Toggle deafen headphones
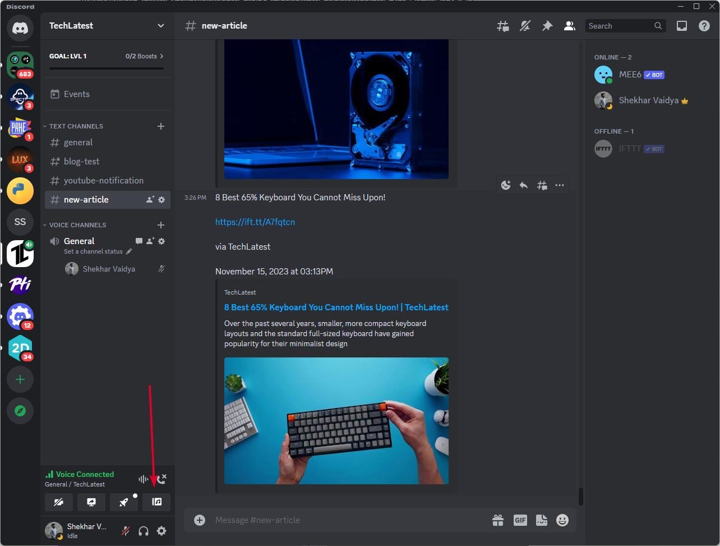Image resolution: width=720 pixels, height=546 pixels. point(144,531)
